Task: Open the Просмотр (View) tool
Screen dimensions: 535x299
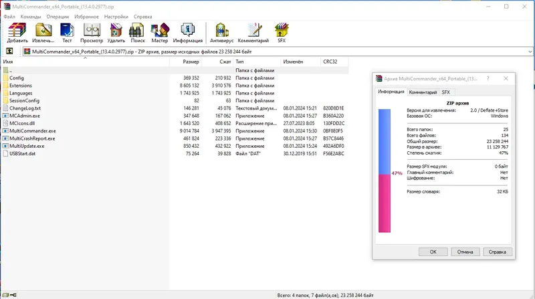Action: point(92,30)
